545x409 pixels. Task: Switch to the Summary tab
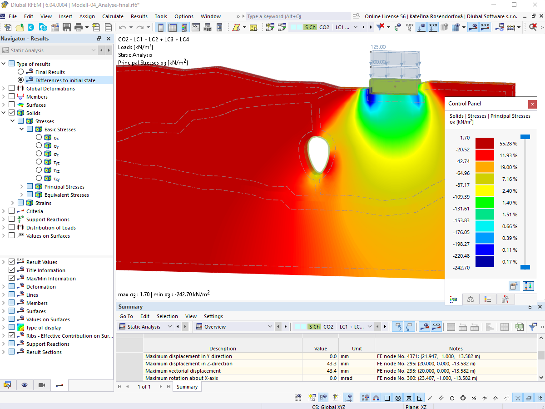[186, 387]
